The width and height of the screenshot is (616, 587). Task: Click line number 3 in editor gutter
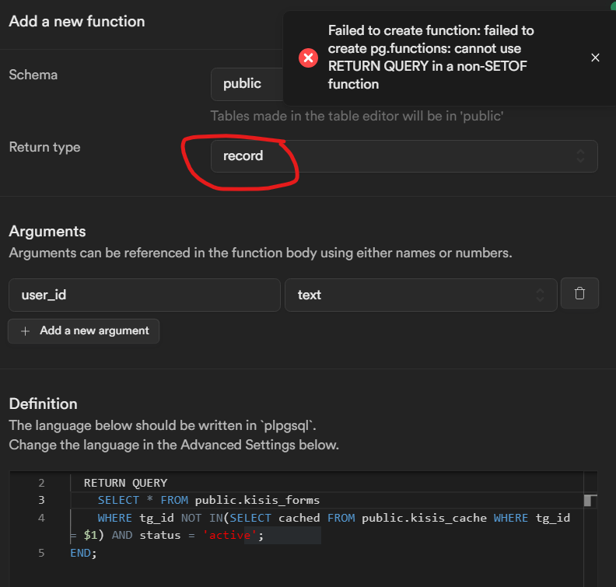tap(41, 500)
